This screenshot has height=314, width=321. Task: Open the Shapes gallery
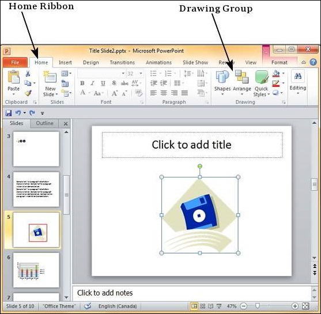point(222,83)
